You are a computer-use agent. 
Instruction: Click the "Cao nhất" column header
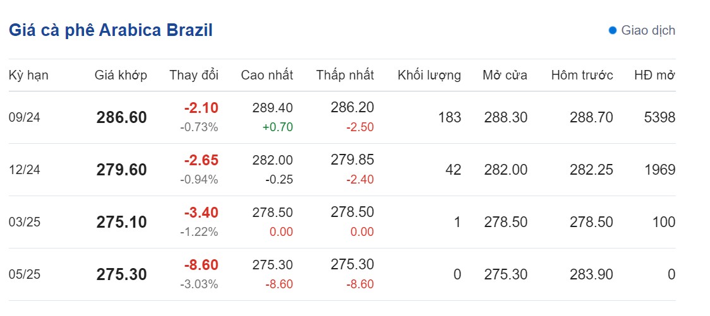[267, 76]
